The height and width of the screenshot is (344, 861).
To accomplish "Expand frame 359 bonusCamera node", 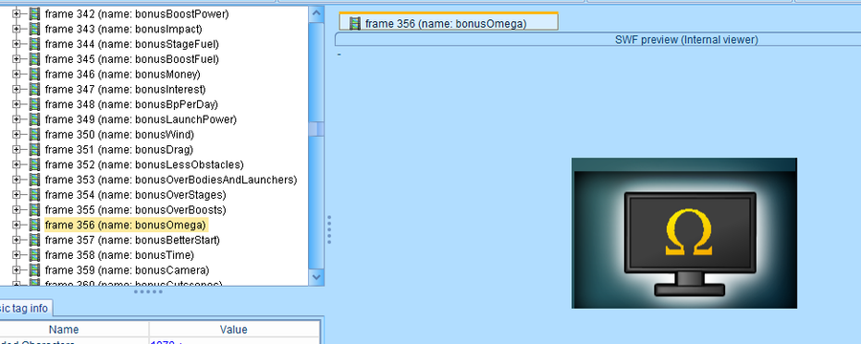I will tap(16, 269).
